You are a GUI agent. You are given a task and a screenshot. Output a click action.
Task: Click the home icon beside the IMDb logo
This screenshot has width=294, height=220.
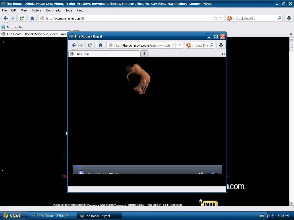pos(201,201)
